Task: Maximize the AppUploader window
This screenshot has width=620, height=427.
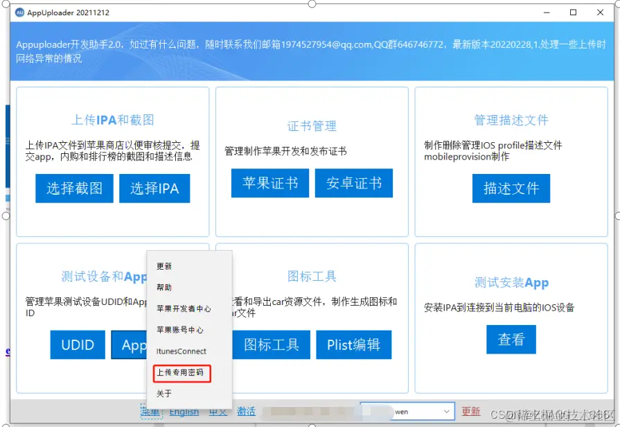Action: 573,12
